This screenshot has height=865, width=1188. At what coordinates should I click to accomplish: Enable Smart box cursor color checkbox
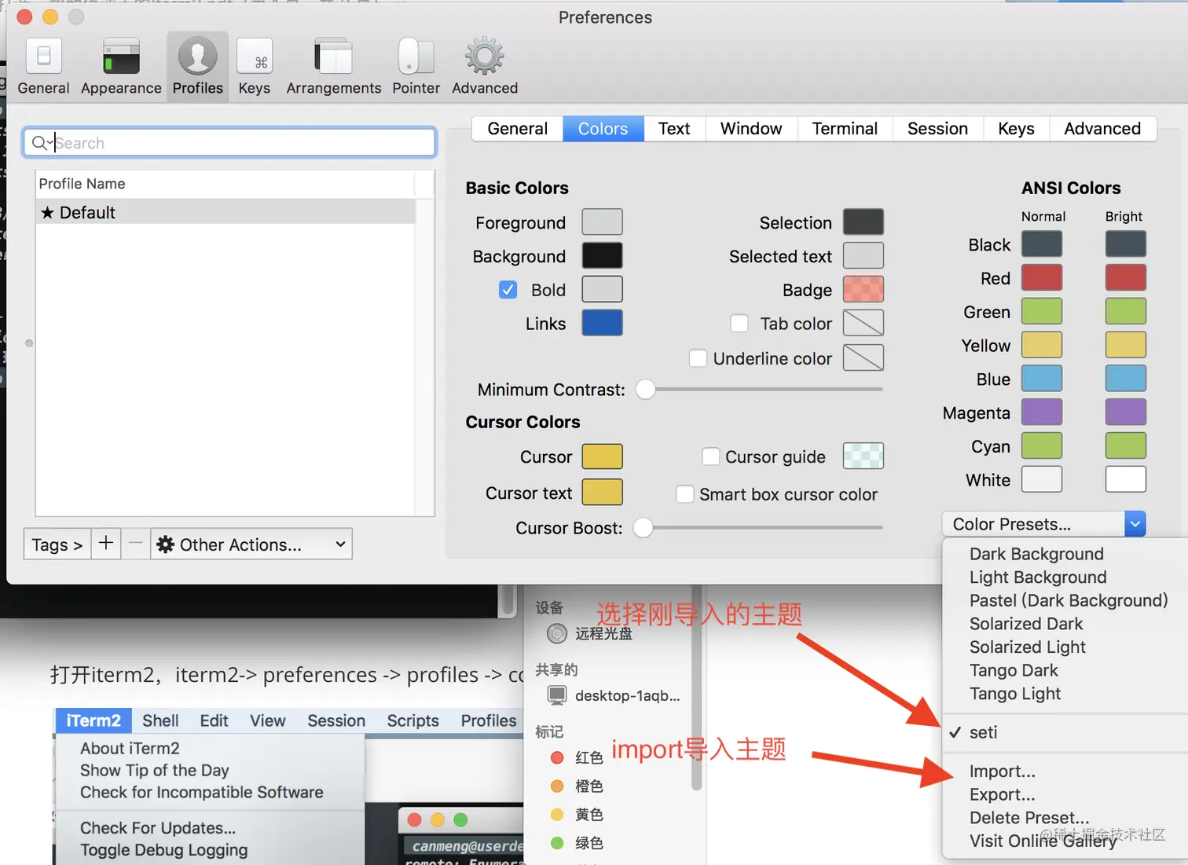point(685,494)
